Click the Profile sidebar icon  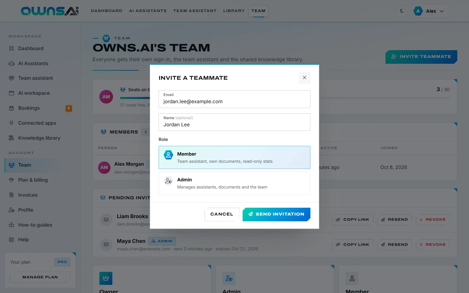click(11, 210)
